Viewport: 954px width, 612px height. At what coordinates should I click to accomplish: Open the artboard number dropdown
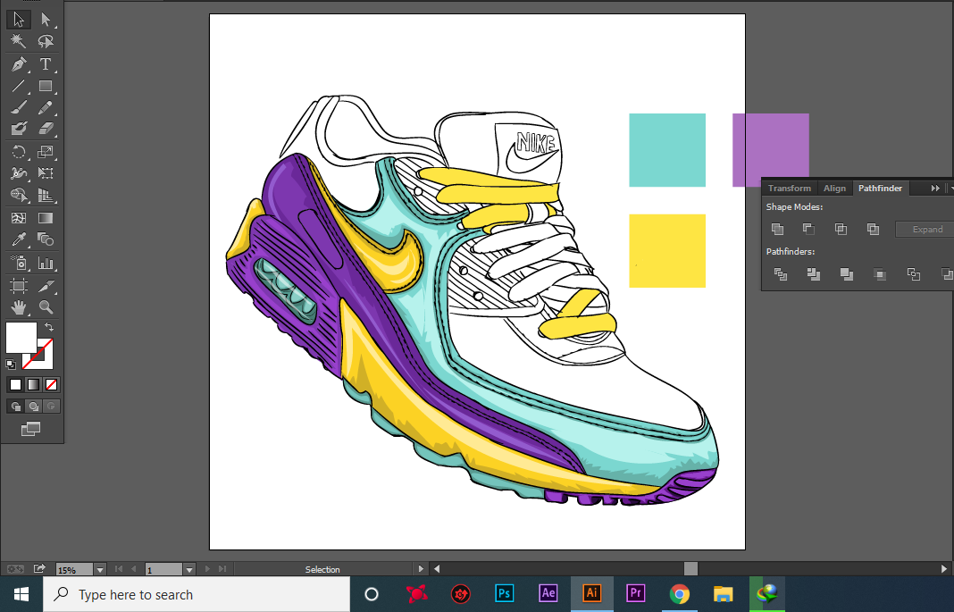pos(188,569)
